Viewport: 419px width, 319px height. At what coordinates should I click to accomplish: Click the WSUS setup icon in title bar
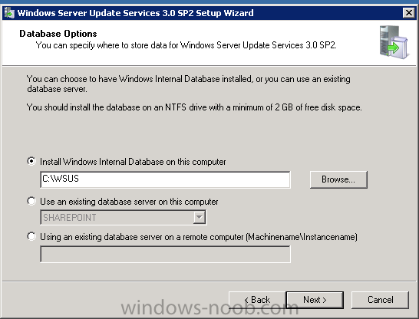coord(9,13)
